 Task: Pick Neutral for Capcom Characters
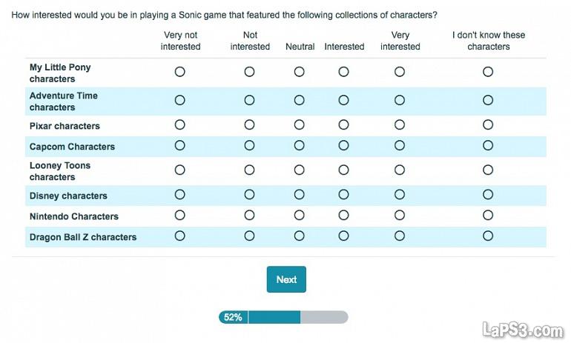[300, 146]
